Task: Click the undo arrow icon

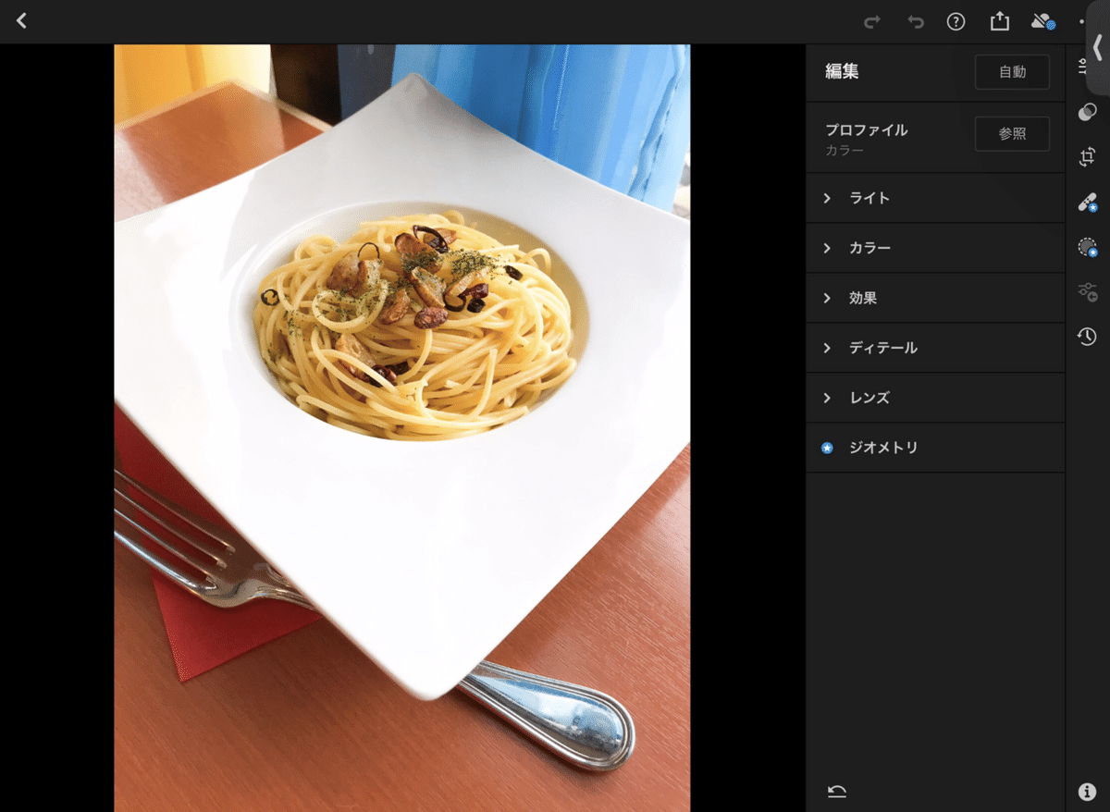Action: [915, 21]
